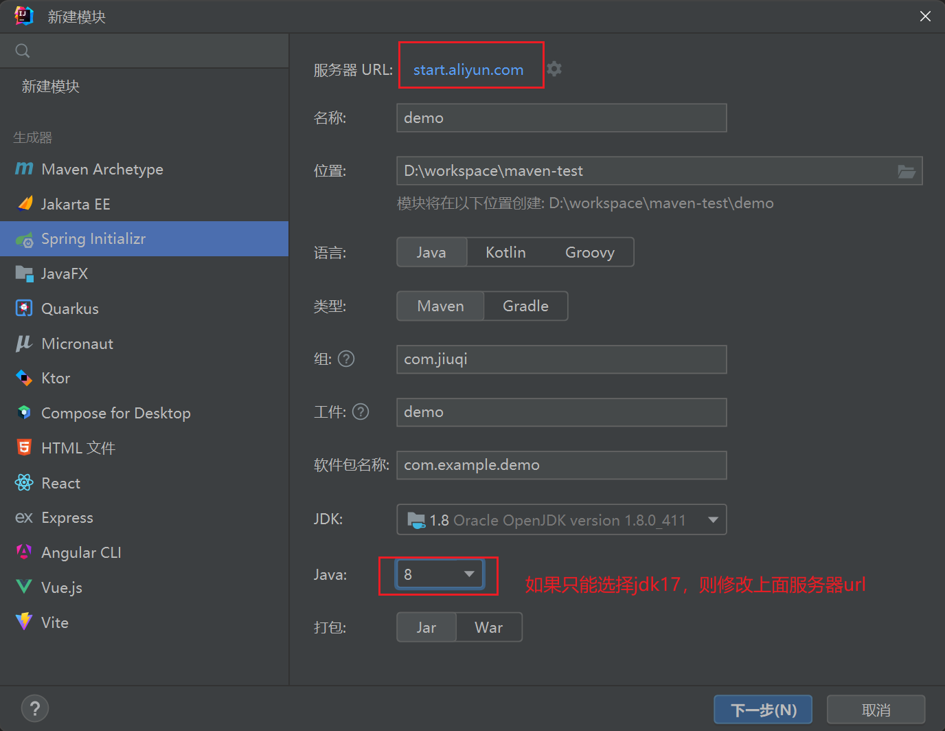
Task: Select Express generator
Action: (x=144, y=517)
